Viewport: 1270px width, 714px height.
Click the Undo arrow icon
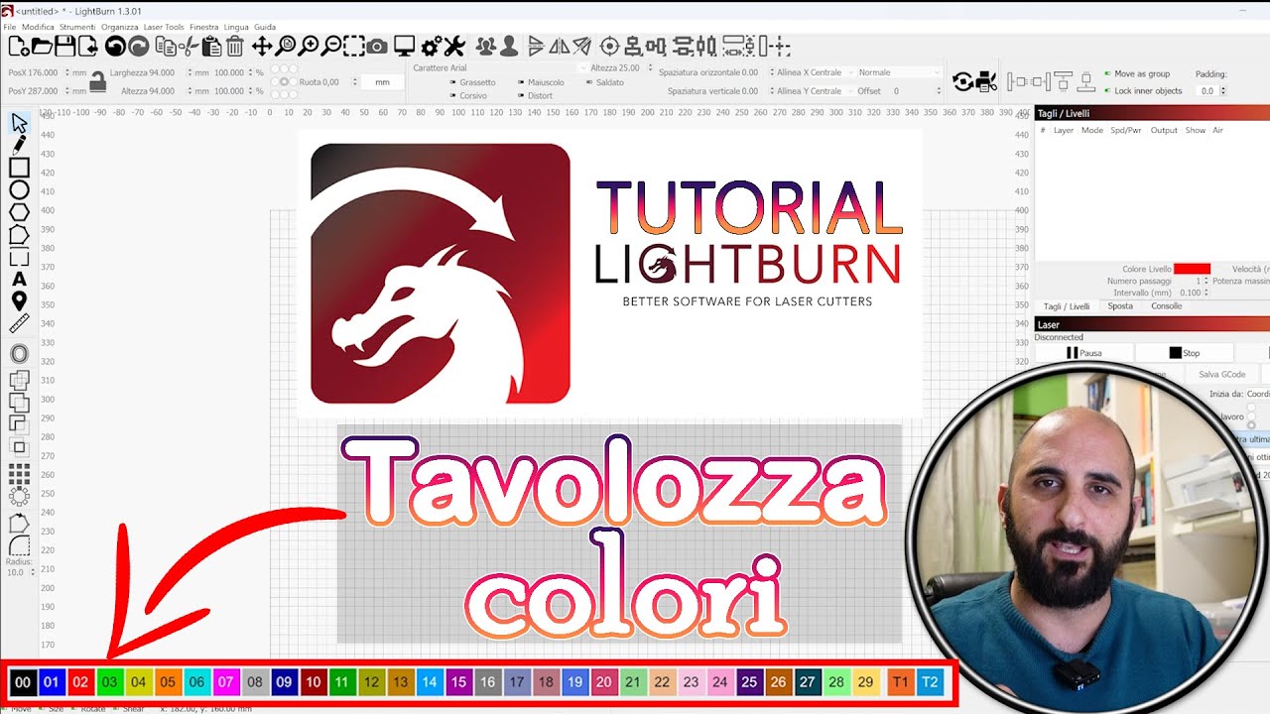[x=115, y=46]
